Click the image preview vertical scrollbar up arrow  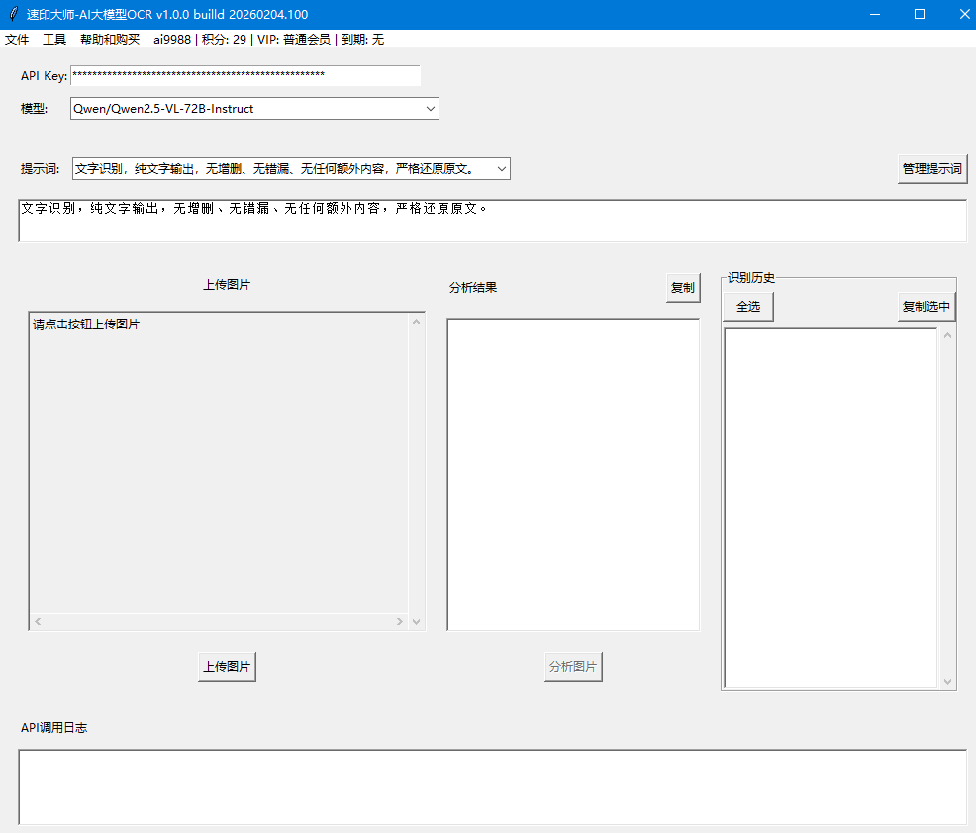click(x=417, y=322)
